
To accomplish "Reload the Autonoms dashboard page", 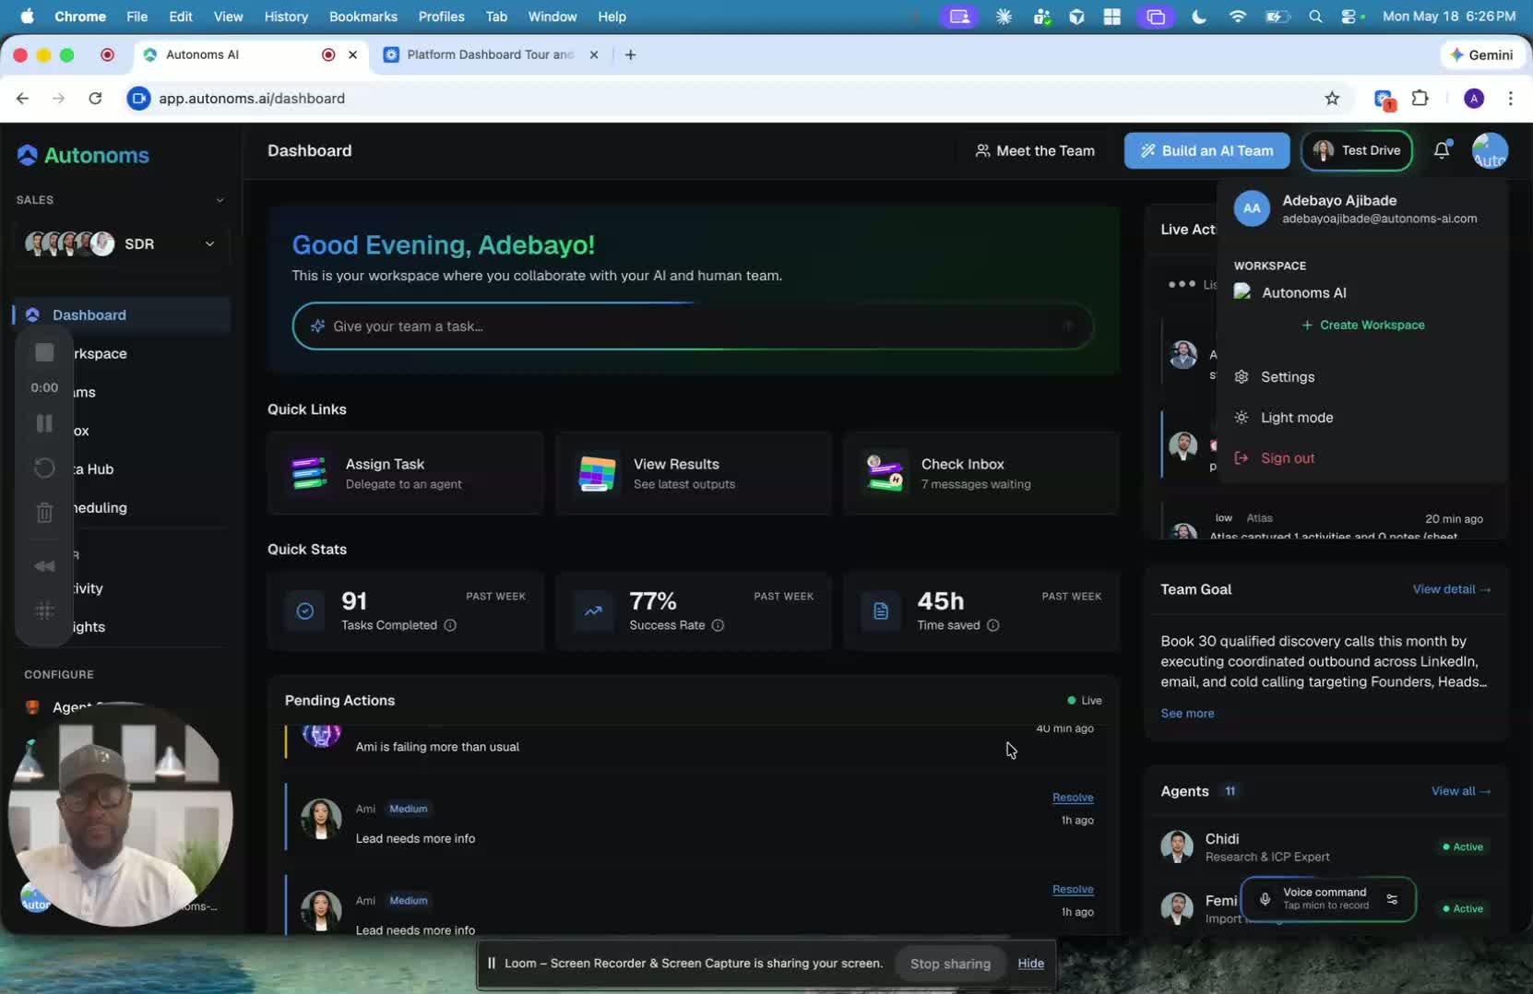I will point(95,99).
